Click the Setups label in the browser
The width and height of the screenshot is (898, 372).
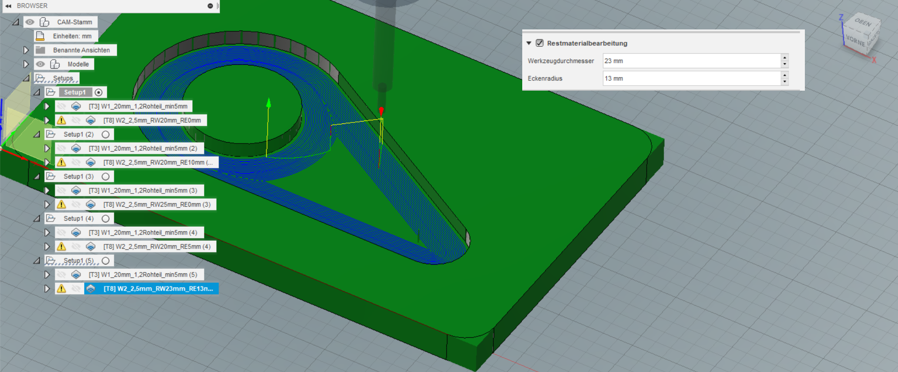[x=63, y=78]
